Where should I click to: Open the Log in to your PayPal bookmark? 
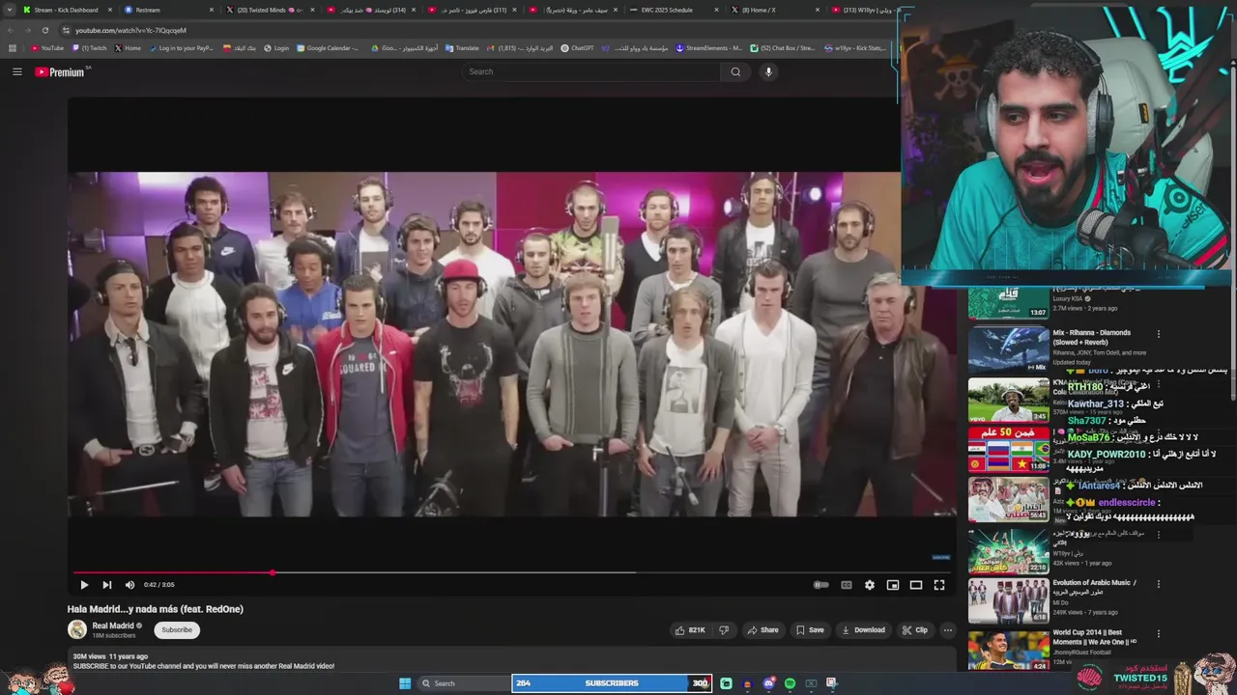tap(181, 47)
